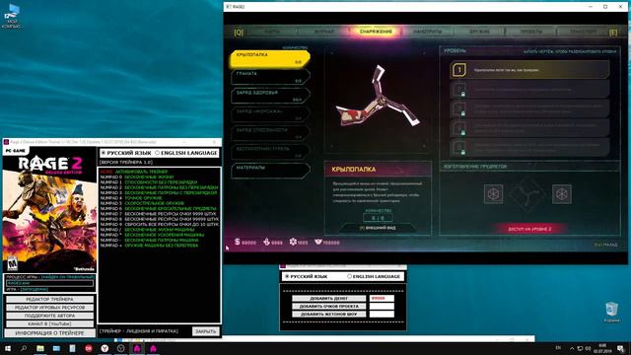Click the first locked level upgrade row

tap(529, 90)
